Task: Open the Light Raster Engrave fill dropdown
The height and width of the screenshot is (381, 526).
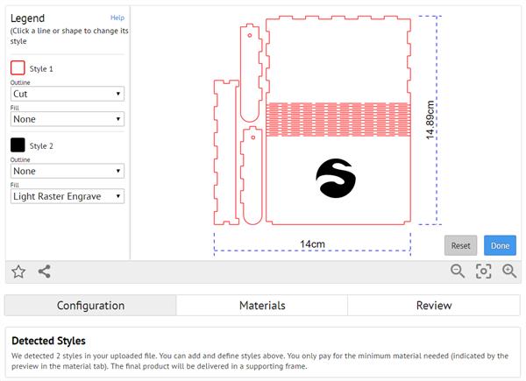Action: coord(68,196)
